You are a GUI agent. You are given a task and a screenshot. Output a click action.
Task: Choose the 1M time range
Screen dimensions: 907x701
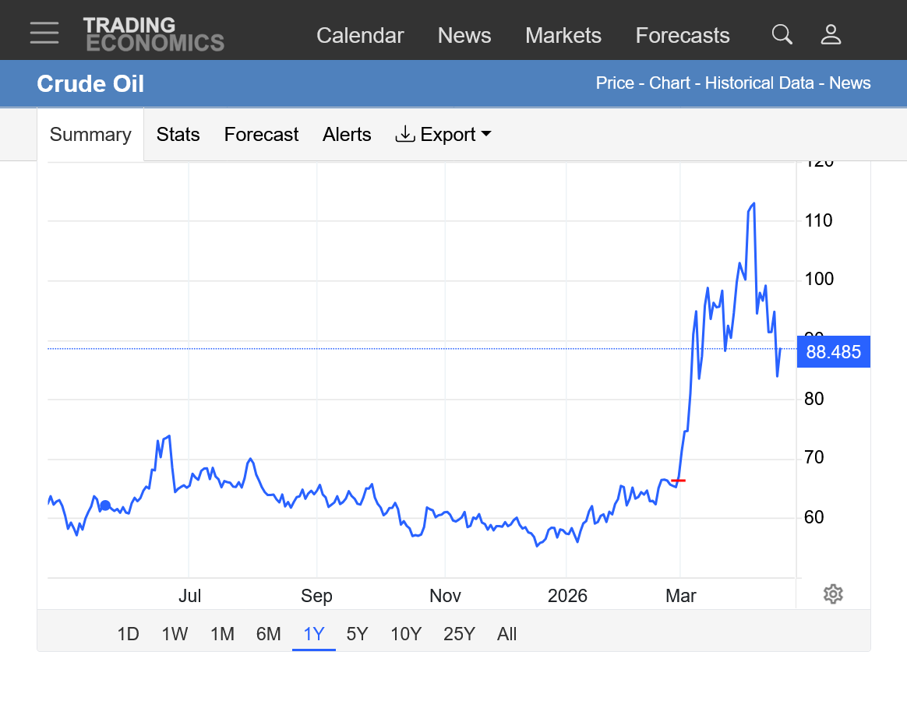(x=222, y=634)
